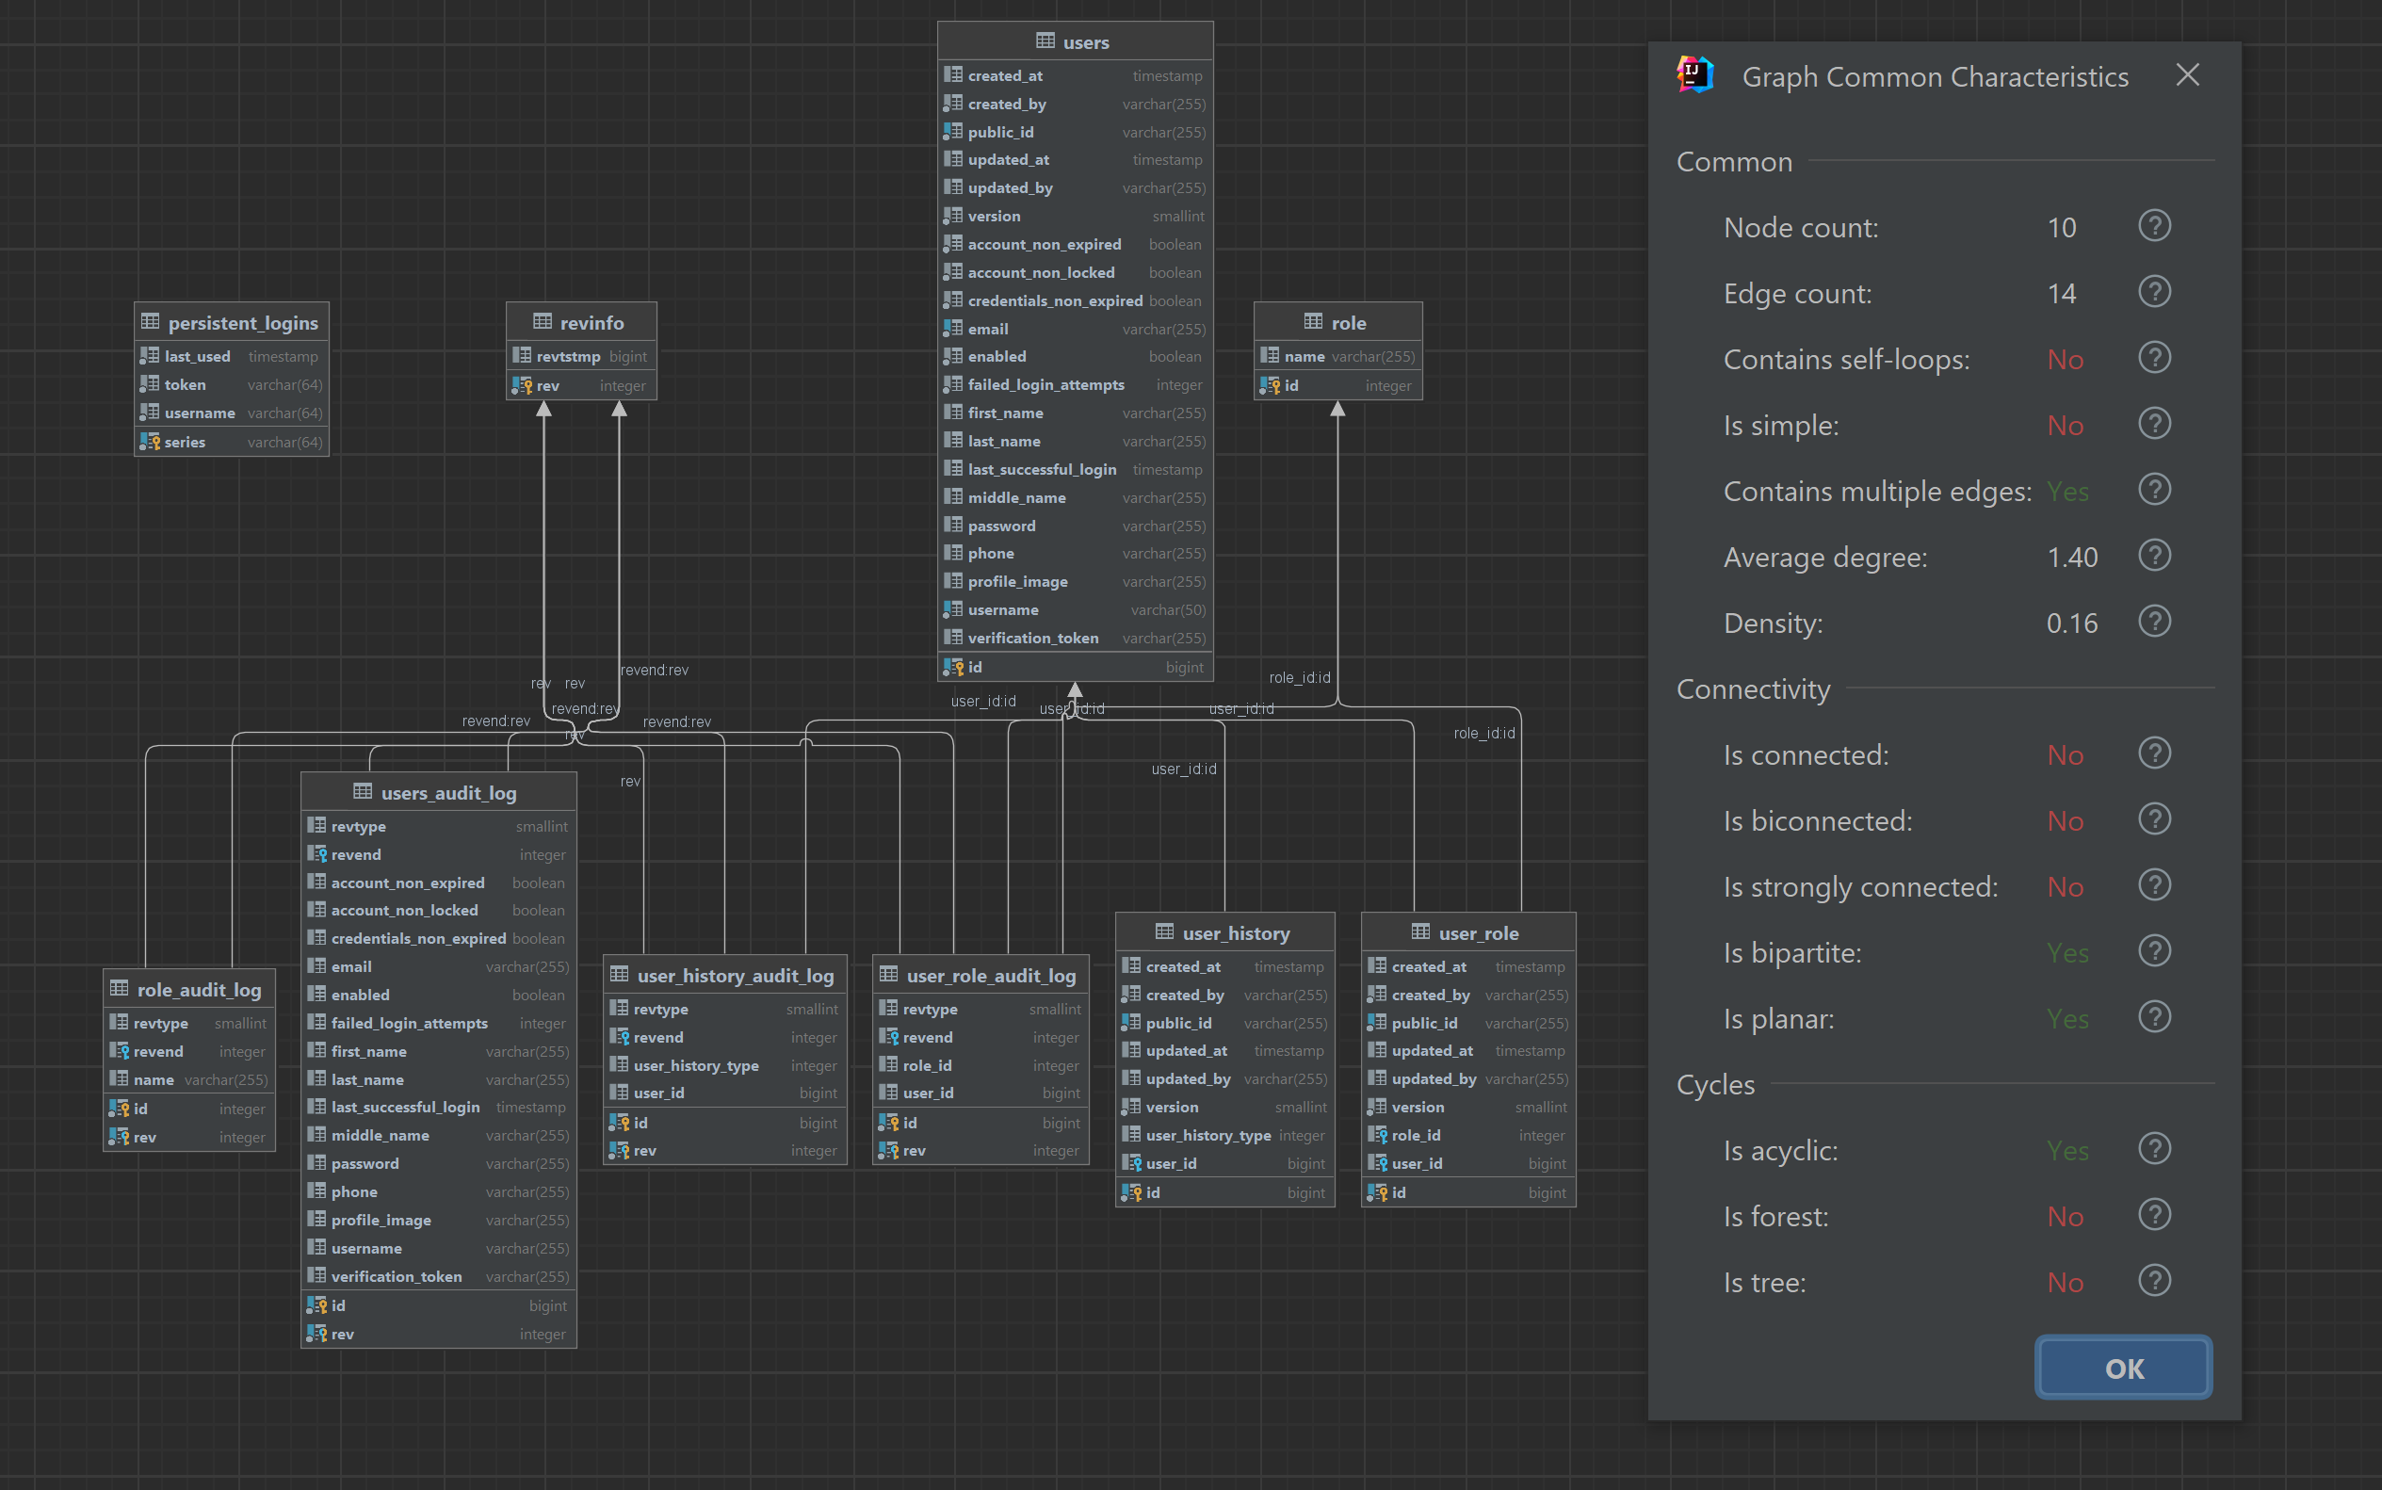Click the email column in users table
This screenshot has width=2382, height=1490.
(x=987, y=329)
